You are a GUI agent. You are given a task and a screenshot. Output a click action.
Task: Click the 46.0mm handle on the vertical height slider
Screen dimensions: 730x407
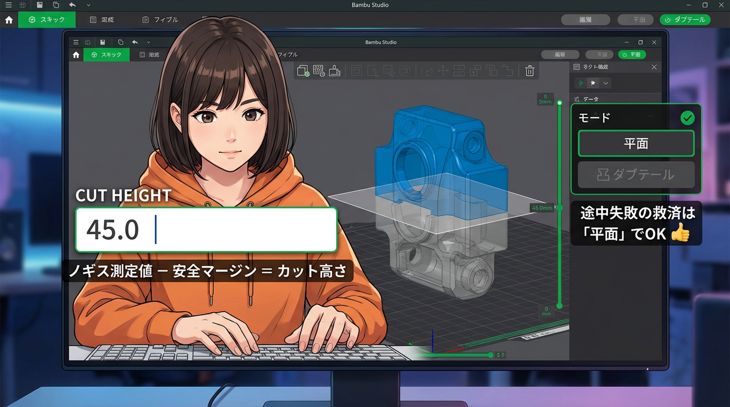pyautogui.click(x=559, y=208)
